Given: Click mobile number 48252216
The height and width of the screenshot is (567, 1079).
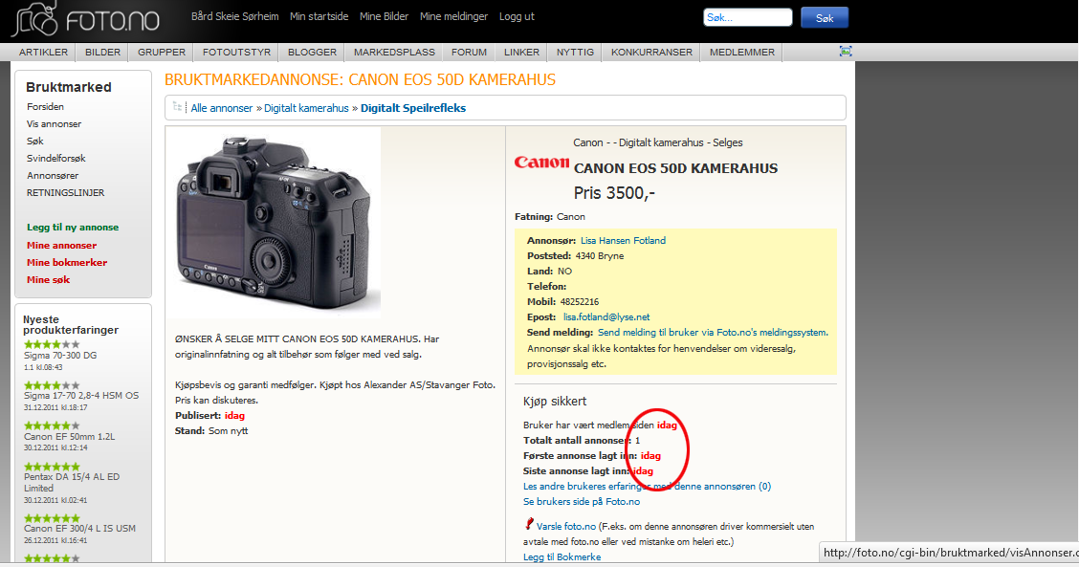Looking at the screenshot, I should 580,301.
